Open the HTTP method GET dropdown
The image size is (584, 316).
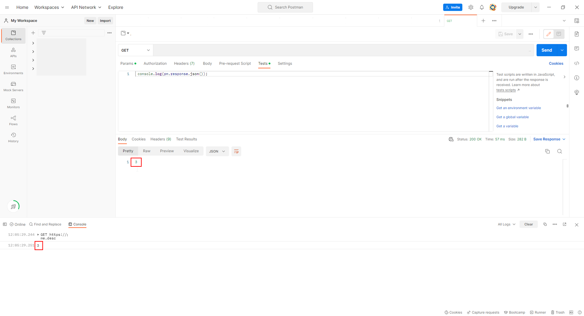pyautogui.click(x=135, y=50)
